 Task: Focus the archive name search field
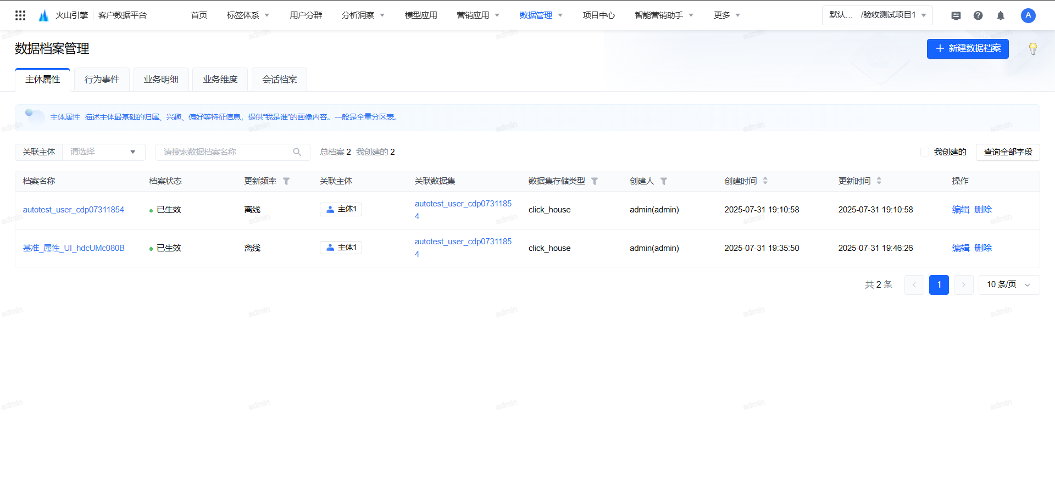225,152
